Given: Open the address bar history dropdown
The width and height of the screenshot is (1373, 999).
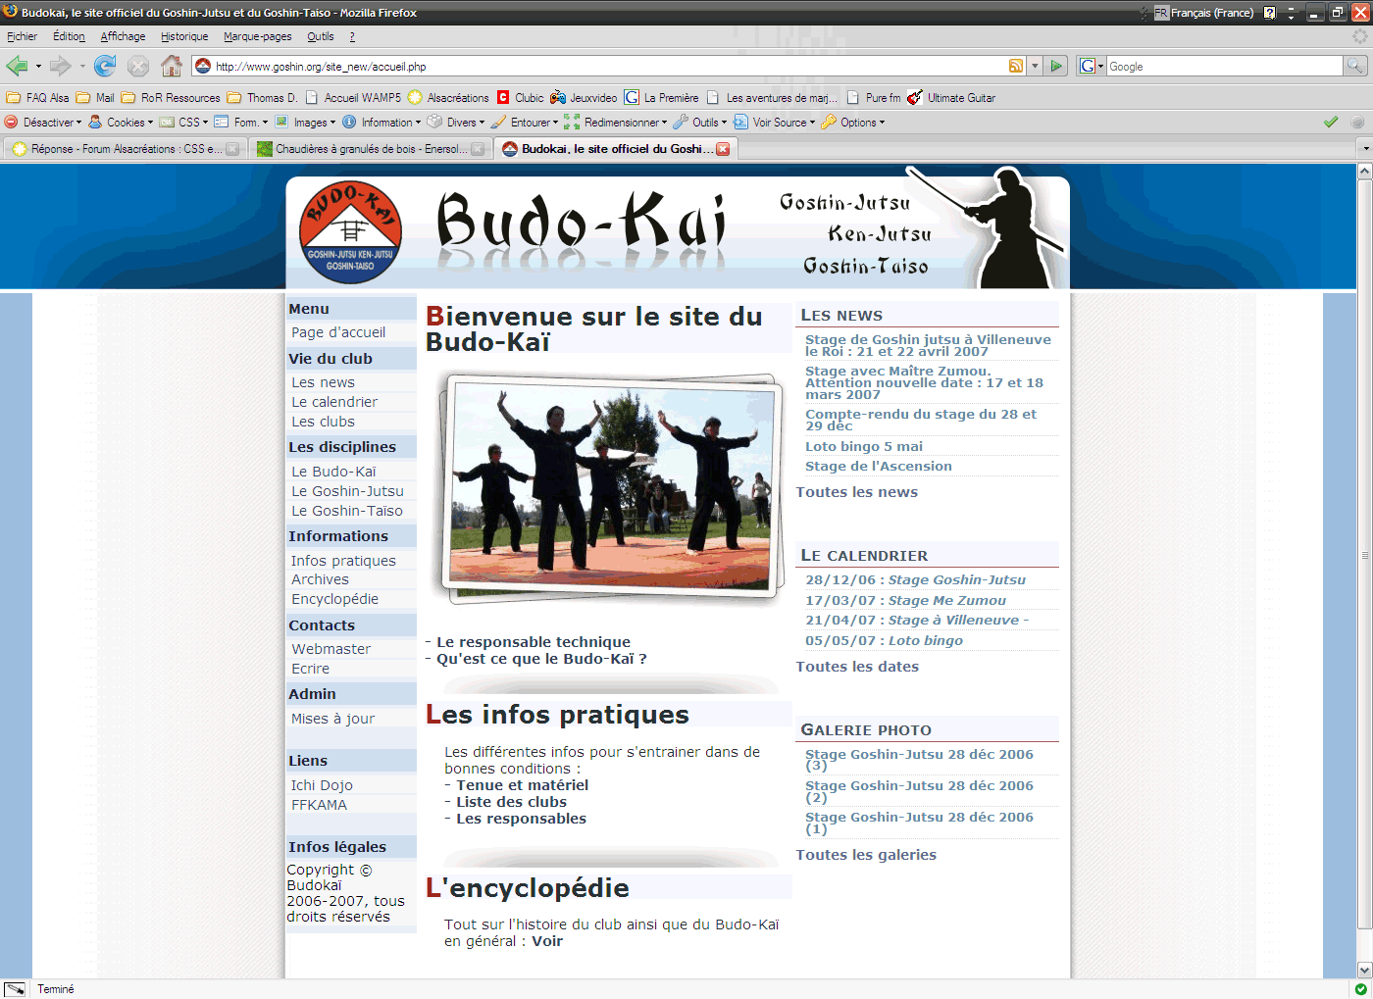Looking at the screenshot, I should 1035,66.
